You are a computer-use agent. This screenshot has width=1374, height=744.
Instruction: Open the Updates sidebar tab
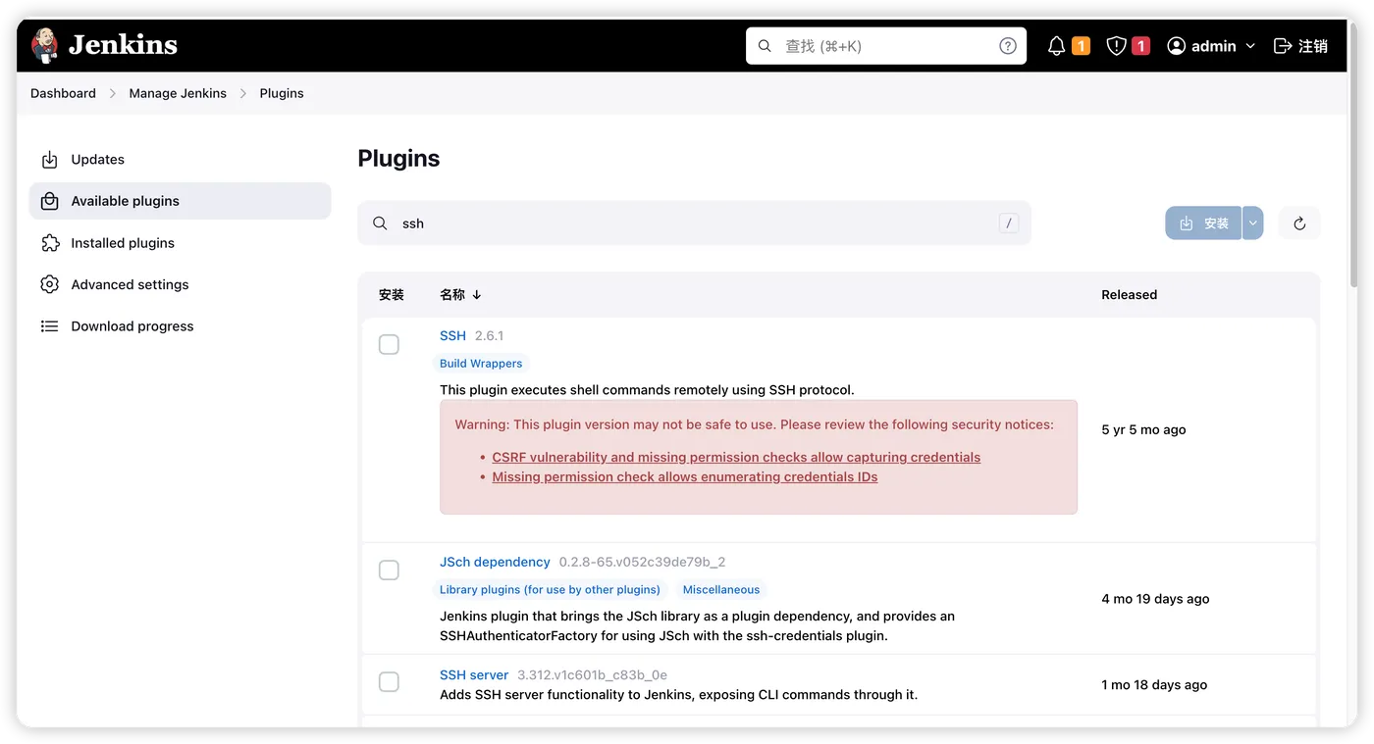pos(97,160)
